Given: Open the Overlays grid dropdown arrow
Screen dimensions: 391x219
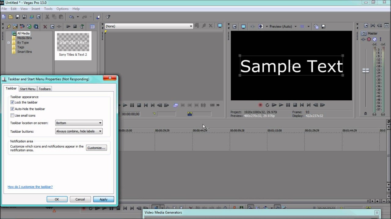Looking at the screenshot, I should click(x=308, y=26).
